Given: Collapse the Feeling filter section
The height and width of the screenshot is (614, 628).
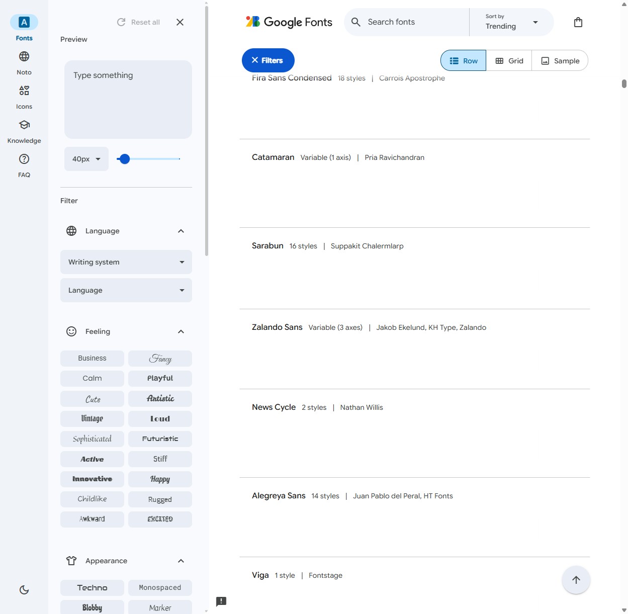Looking at the screenshot, I should point(181,331).
